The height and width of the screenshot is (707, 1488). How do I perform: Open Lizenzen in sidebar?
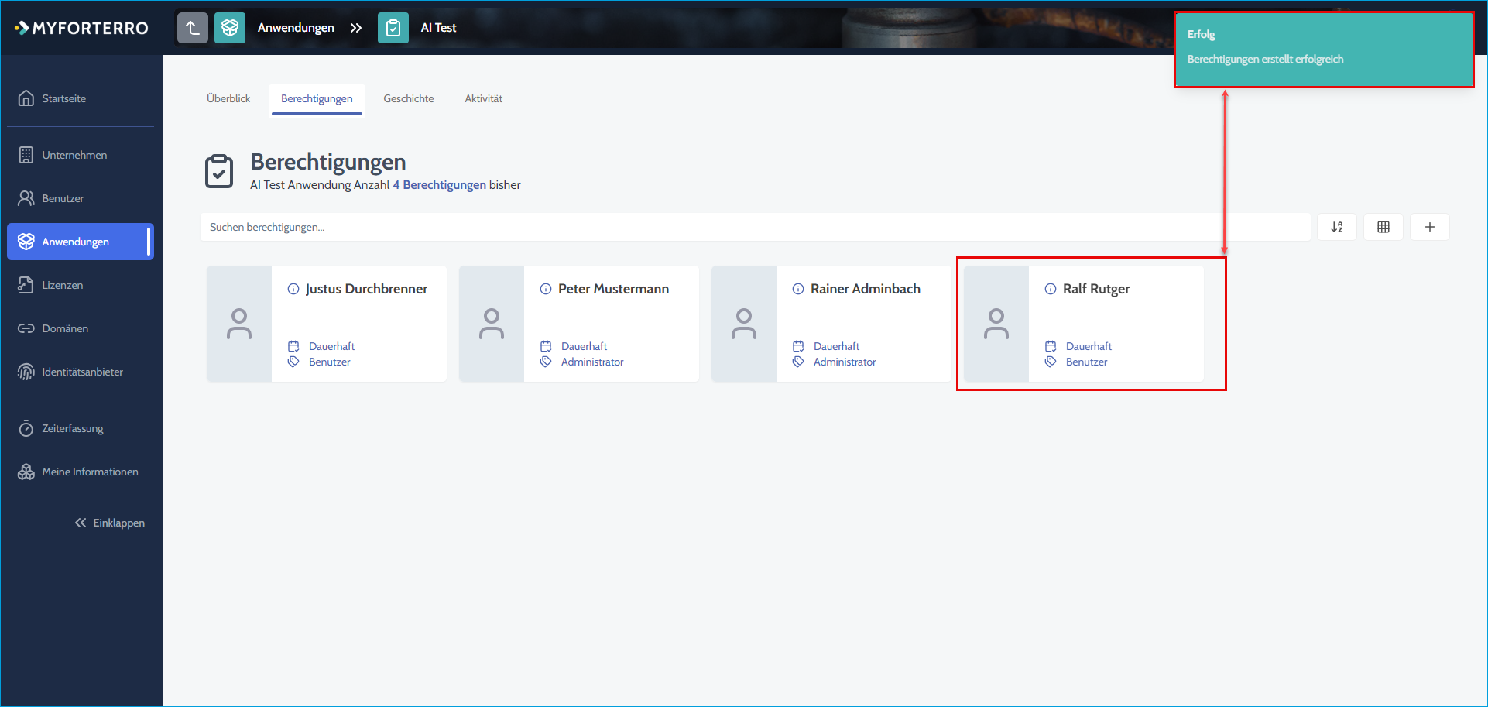[81, 285]
